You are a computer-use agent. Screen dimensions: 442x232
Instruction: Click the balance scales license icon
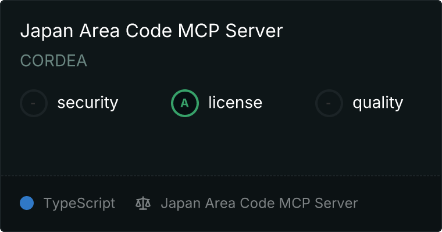[142, 203]
